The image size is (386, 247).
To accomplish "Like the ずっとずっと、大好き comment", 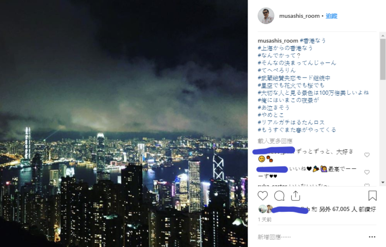I will (367, 155).
